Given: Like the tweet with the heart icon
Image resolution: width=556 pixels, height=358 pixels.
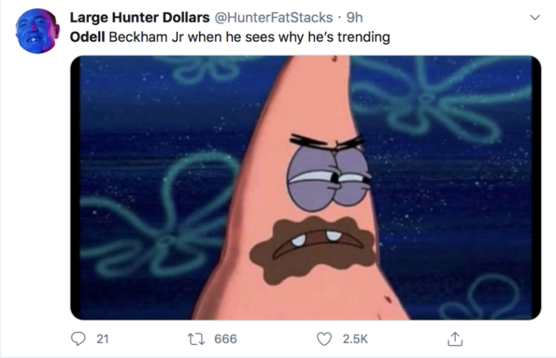Looking at the screenshot, I should 323,339.
